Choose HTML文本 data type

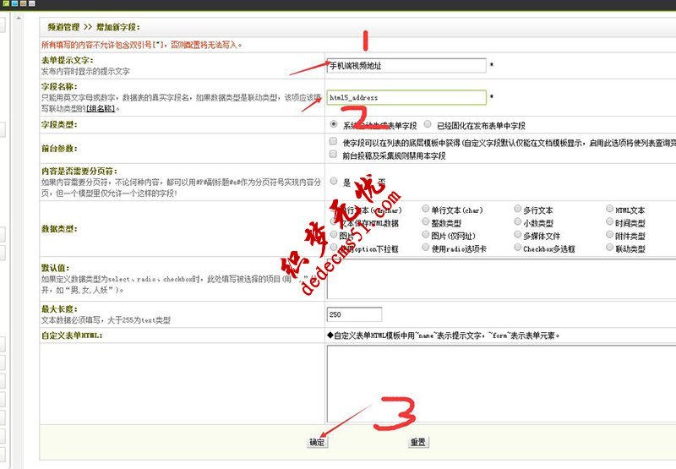tap(609, 209)
